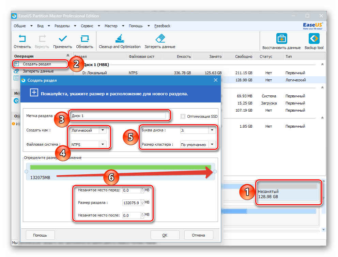Click the left handle of partition size bar
The width and height of the screenshot is (338, 257).
(26, 172)
